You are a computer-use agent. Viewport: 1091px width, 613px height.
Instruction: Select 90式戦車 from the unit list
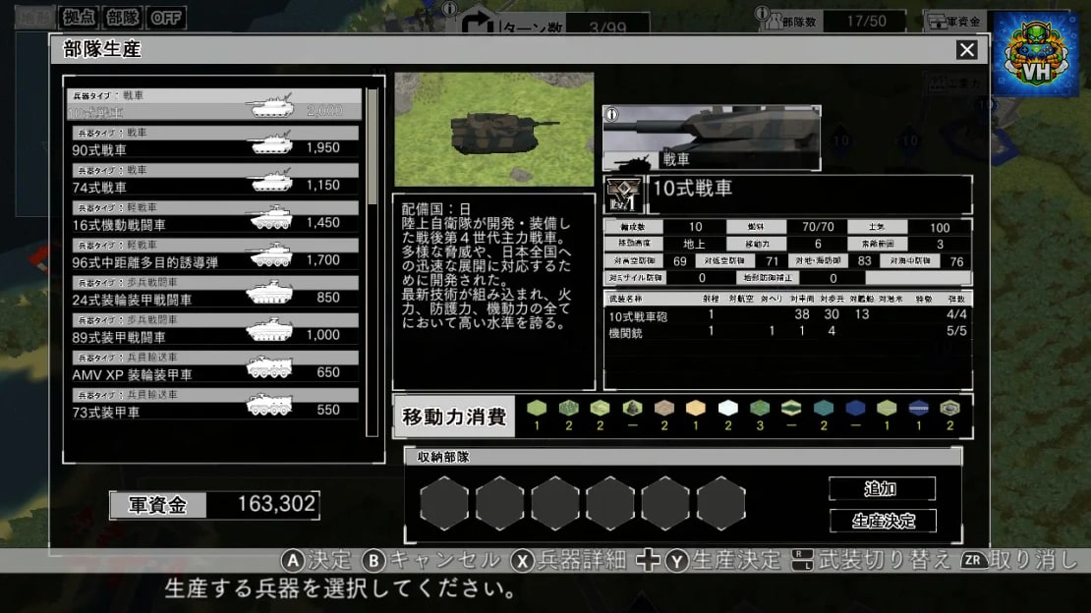click(214, 141)
